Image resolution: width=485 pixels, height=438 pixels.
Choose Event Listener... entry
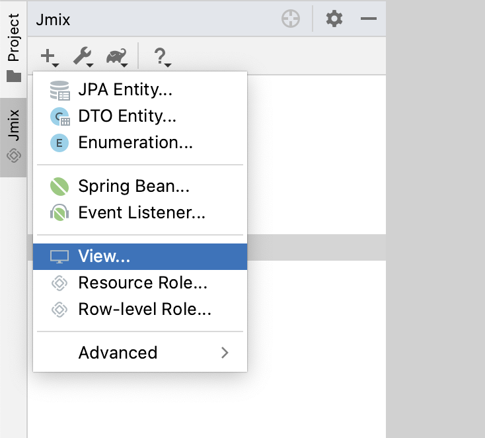coord(141,213)
